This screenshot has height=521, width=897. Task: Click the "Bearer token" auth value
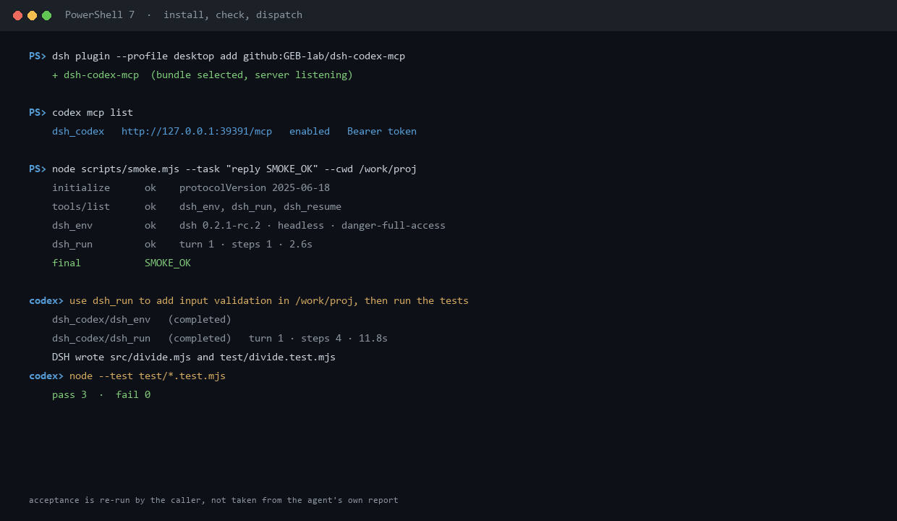point(382,132)
